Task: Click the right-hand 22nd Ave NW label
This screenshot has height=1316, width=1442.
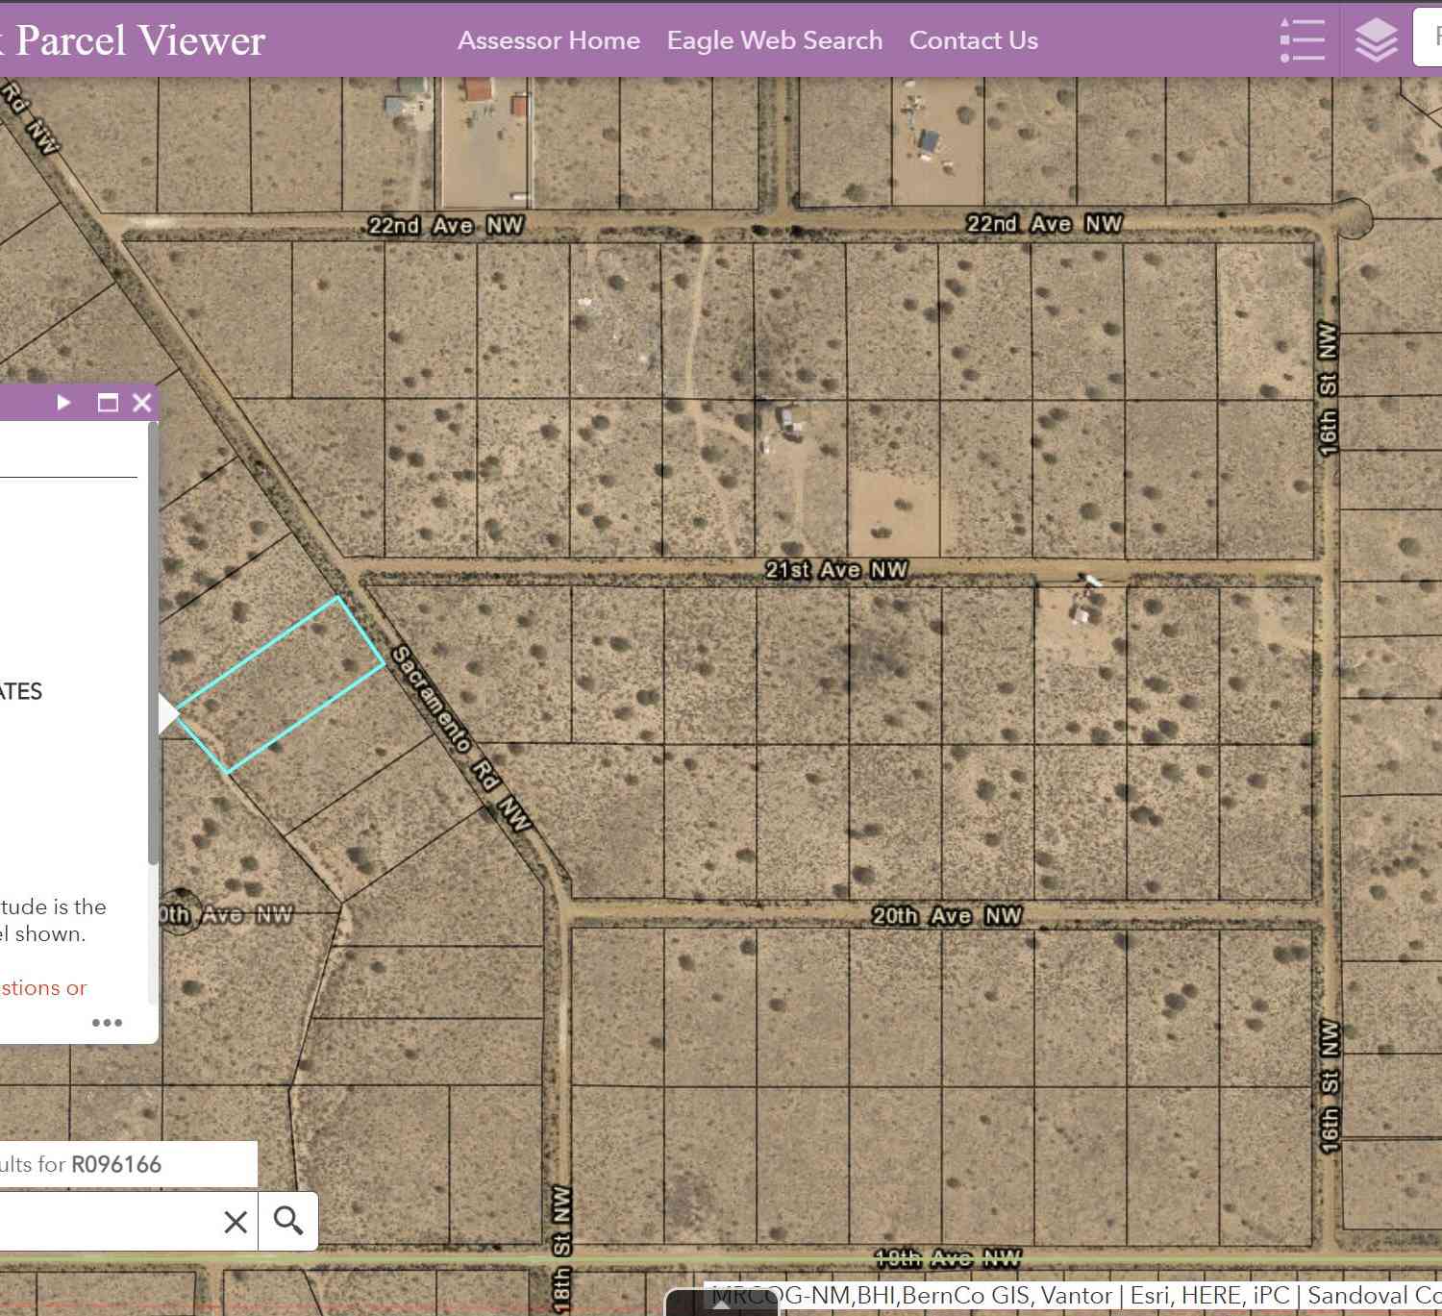Action: point(1044,224)
